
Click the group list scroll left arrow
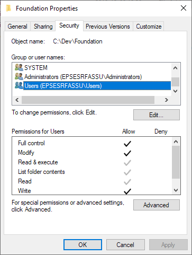(x=17, y=100)
